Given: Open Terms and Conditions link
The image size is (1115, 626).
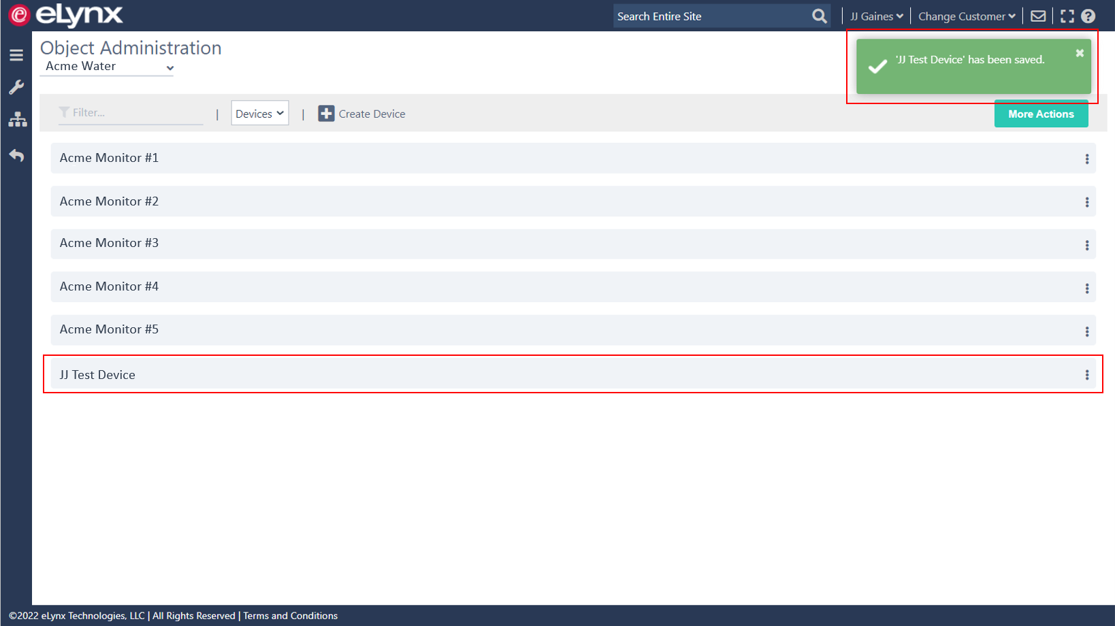Looking at the screenshot, I should click(290, 616).
